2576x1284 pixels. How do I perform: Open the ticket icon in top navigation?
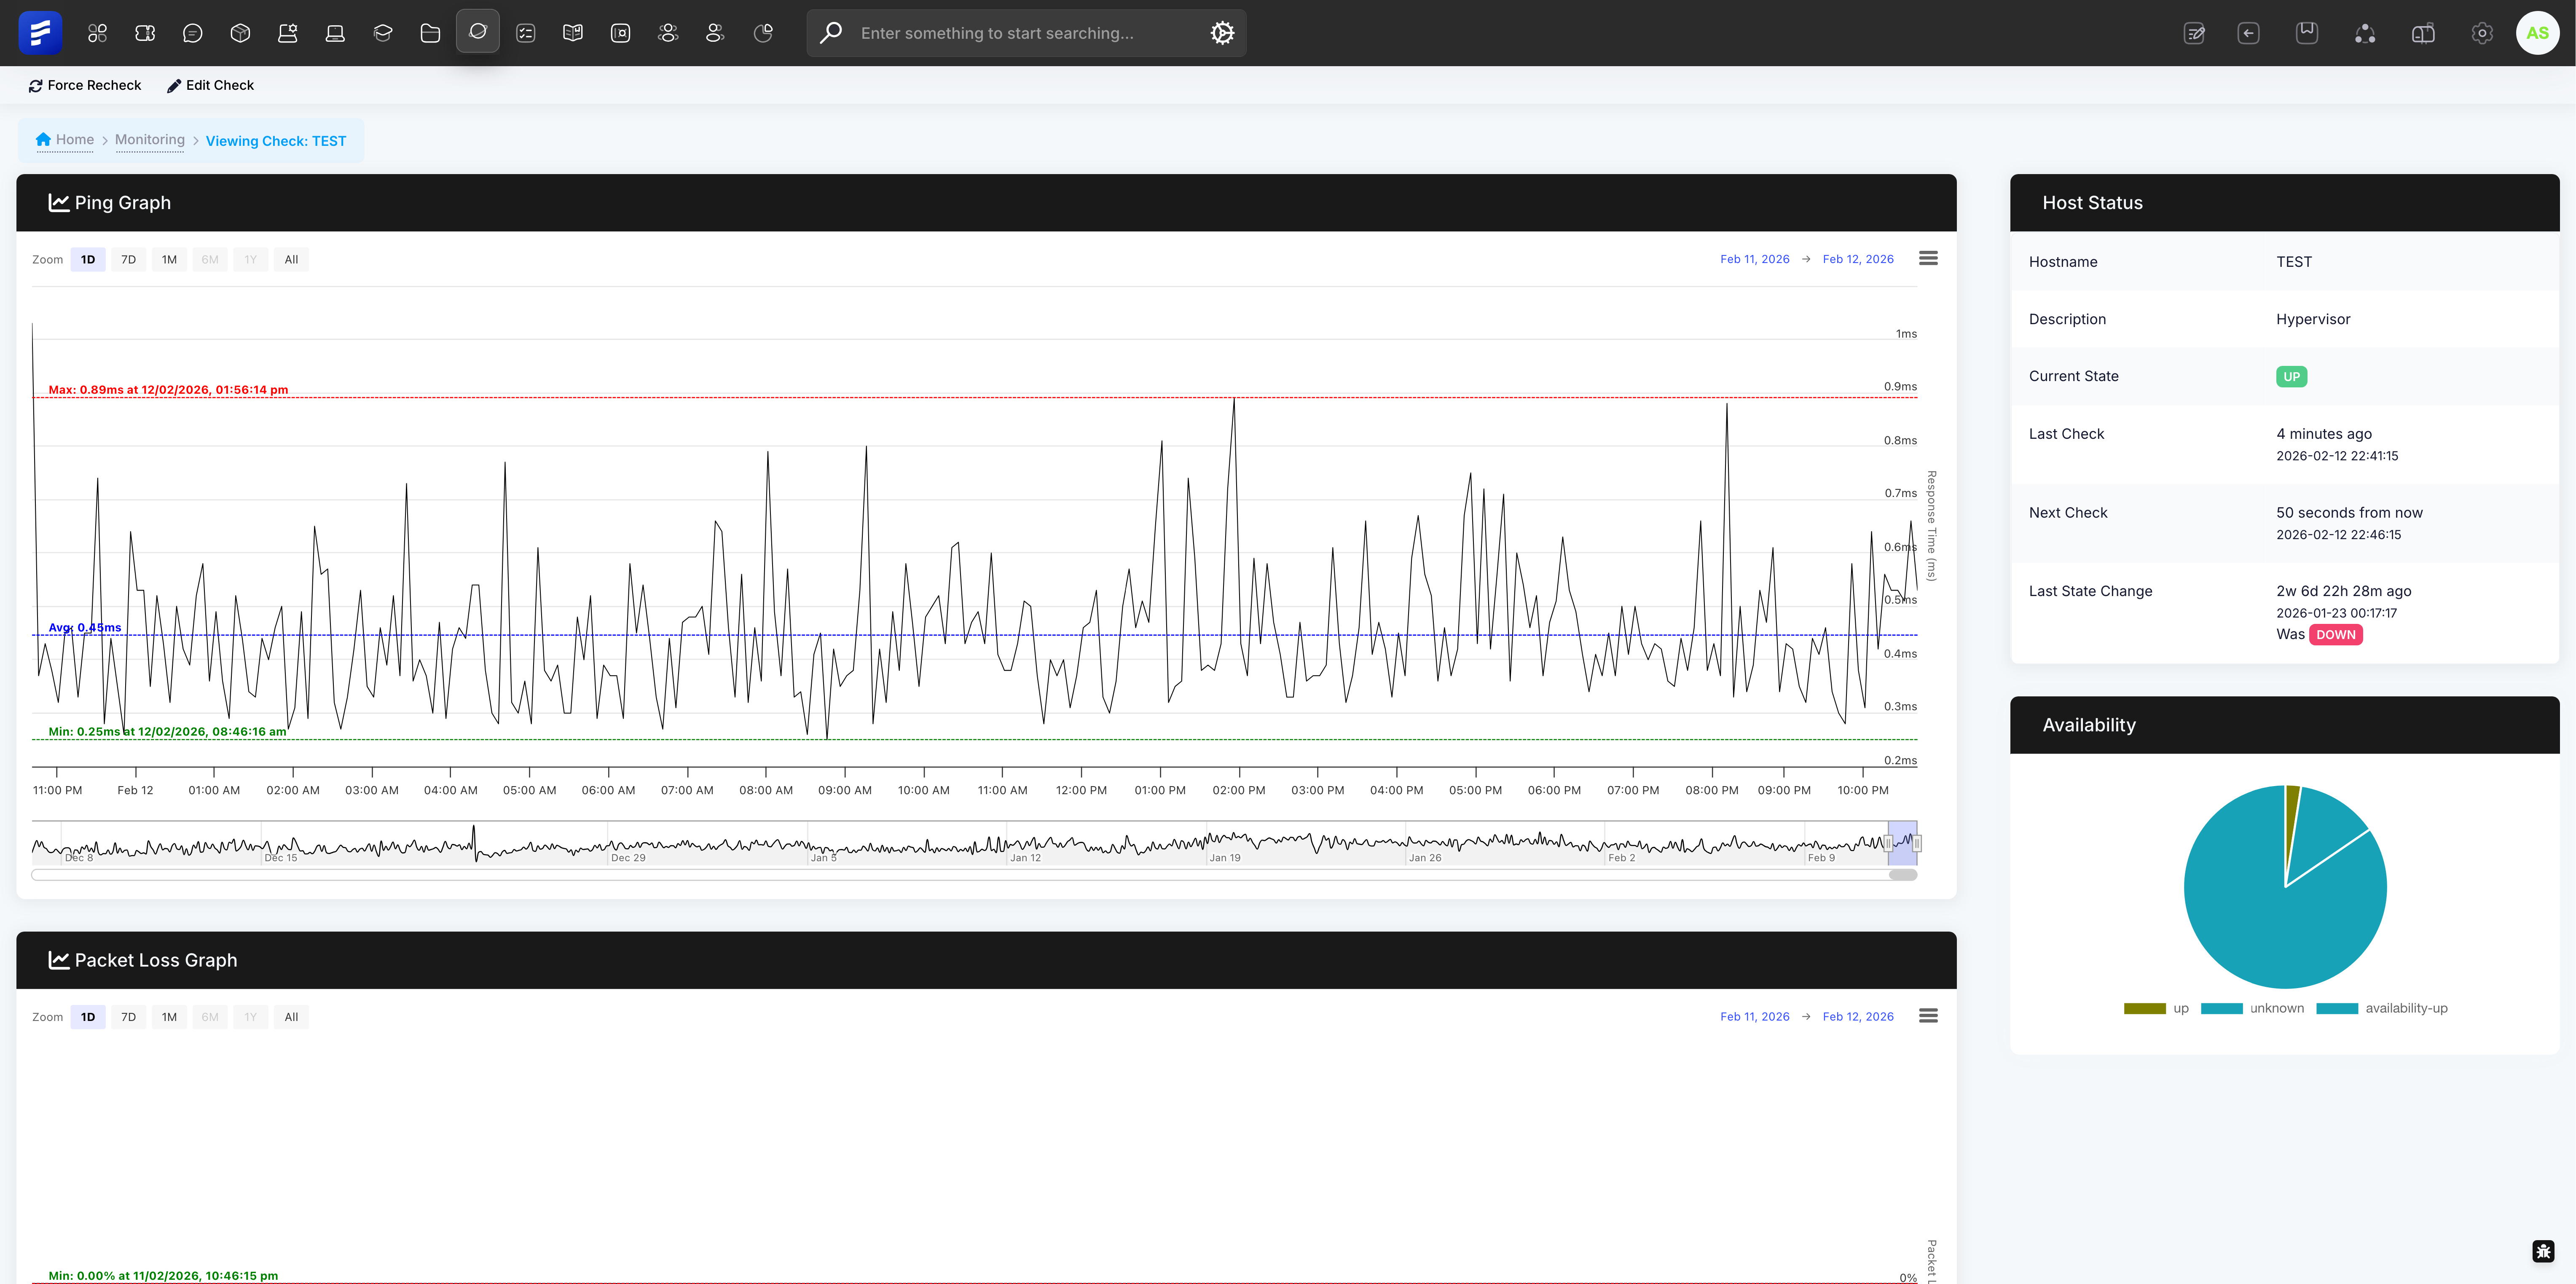(x=145, y=33)
